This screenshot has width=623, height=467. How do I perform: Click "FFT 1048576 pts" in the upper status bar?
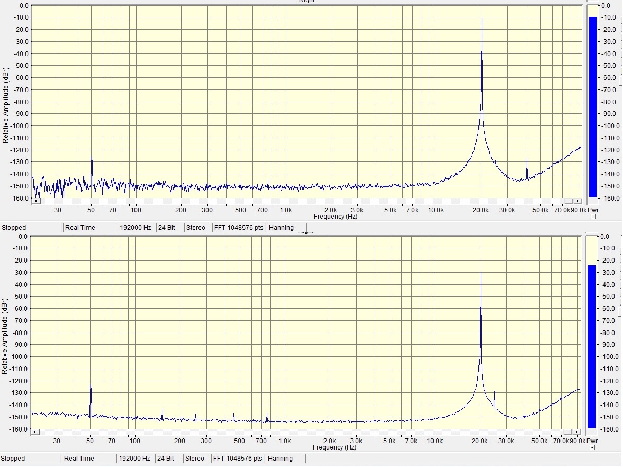pyautogui.click(x=239, y=228)
